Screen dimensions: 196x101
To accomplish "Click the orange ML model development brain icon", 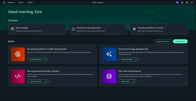I will [x=18, y=54].
